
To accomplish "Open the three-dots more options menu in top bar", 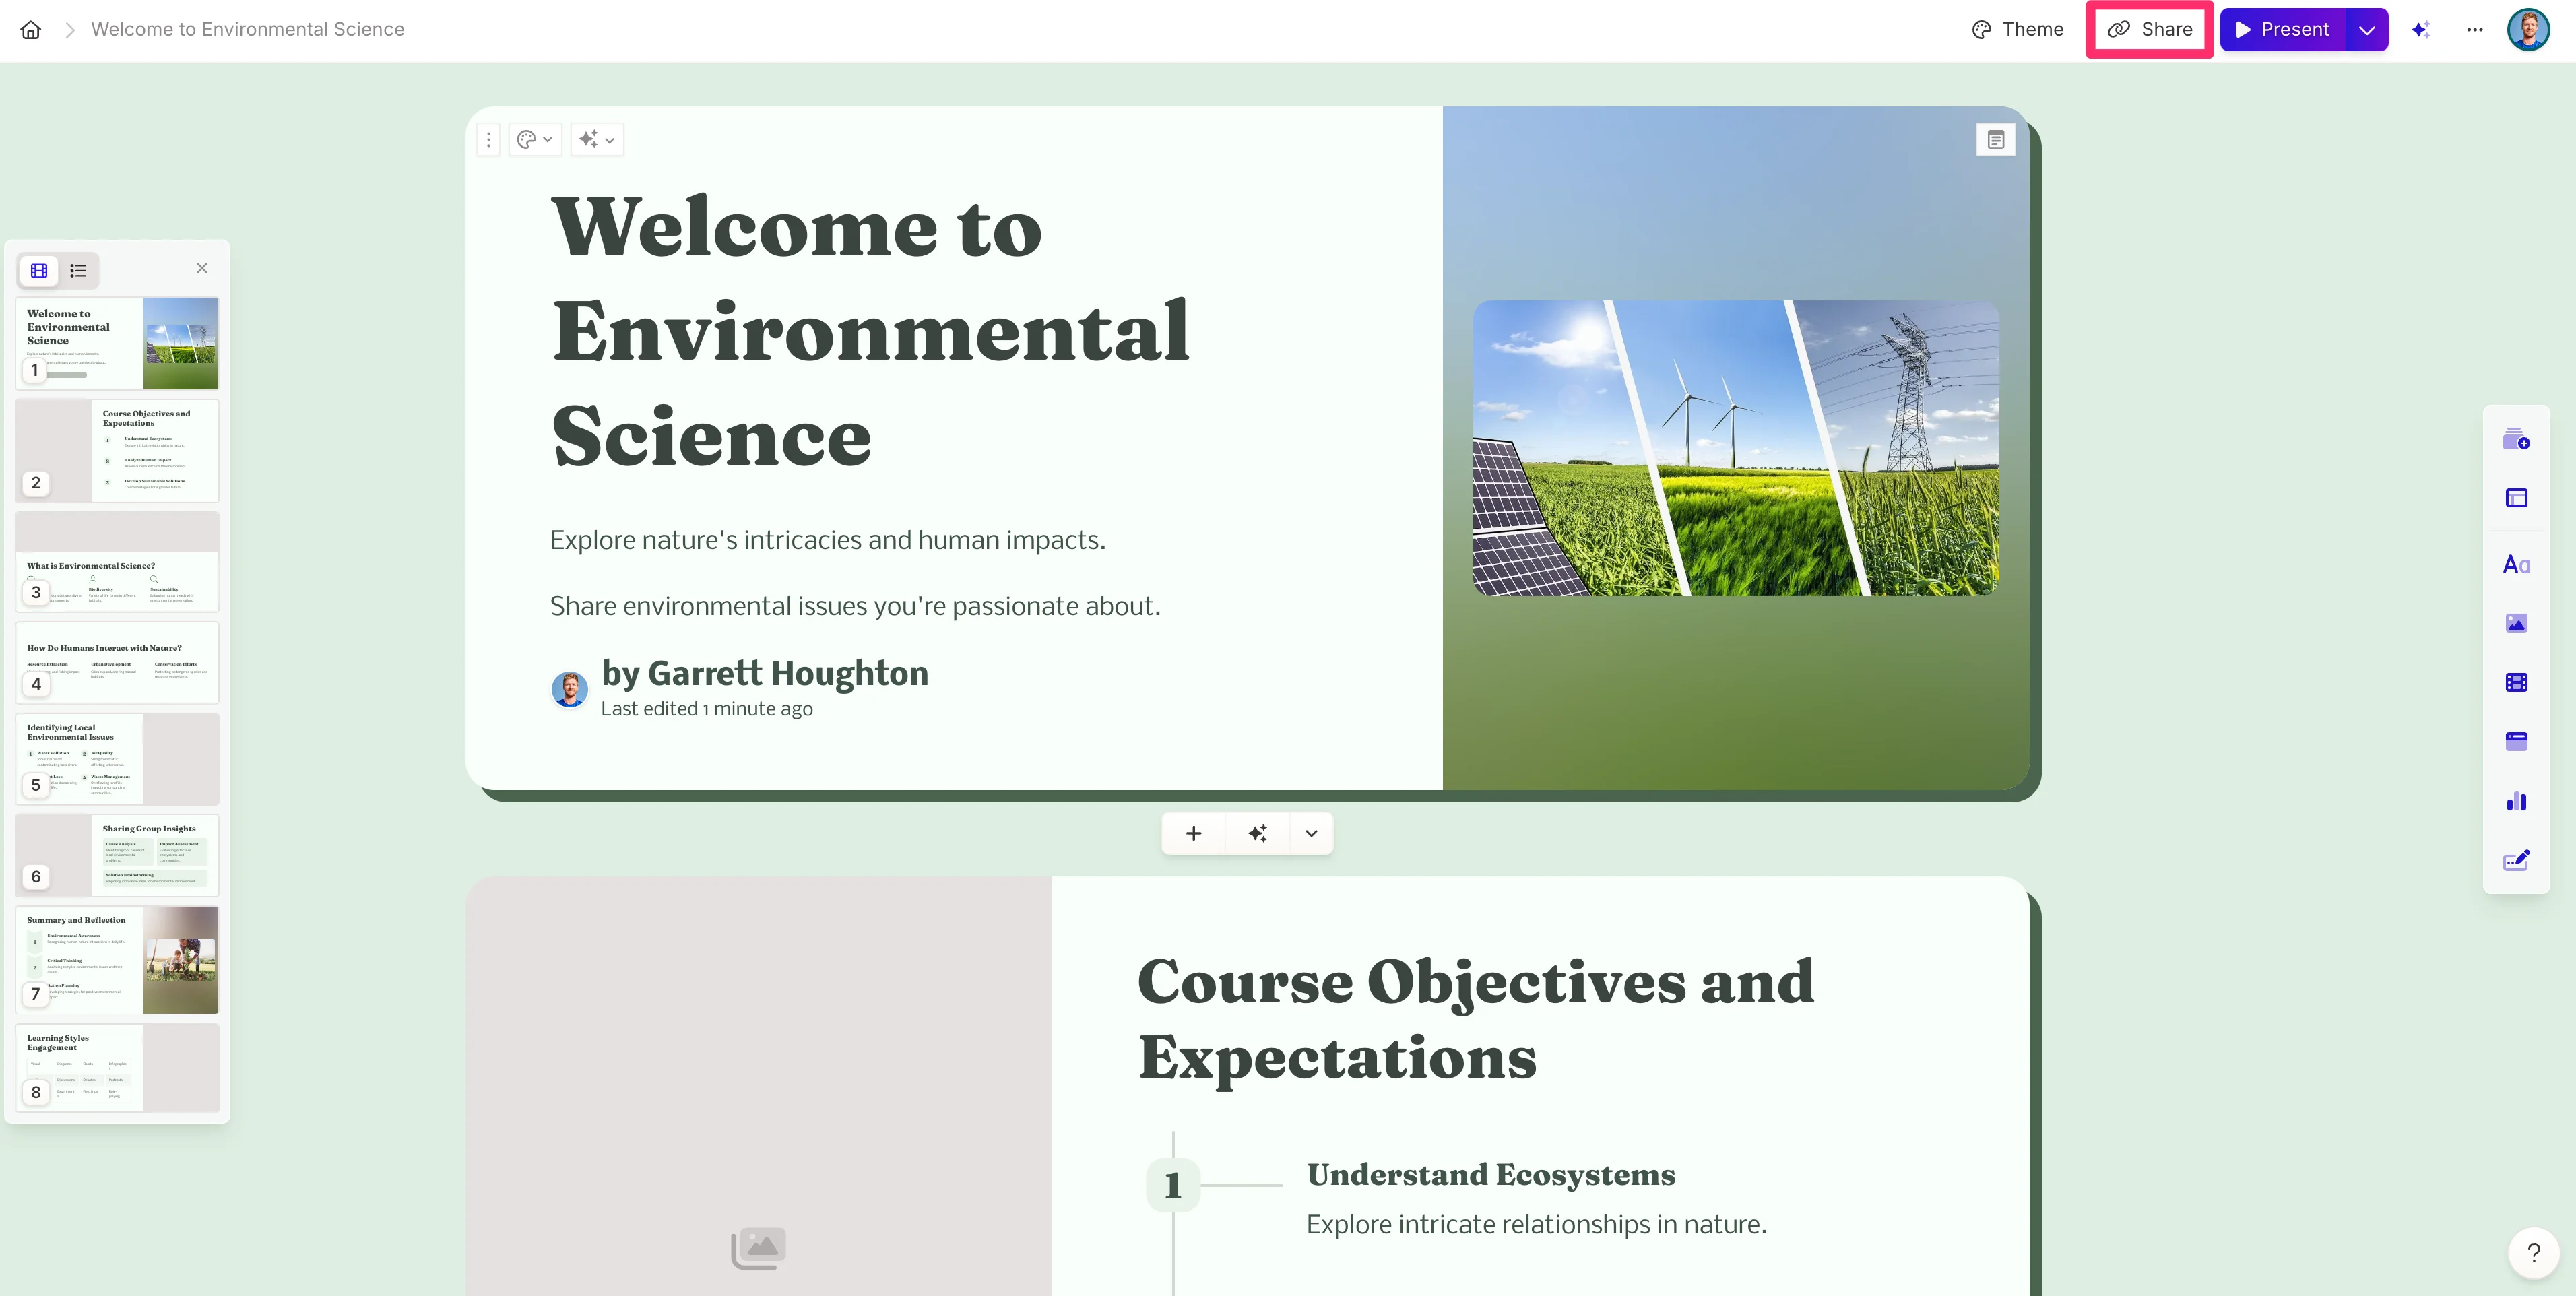I will [2474, 30].
